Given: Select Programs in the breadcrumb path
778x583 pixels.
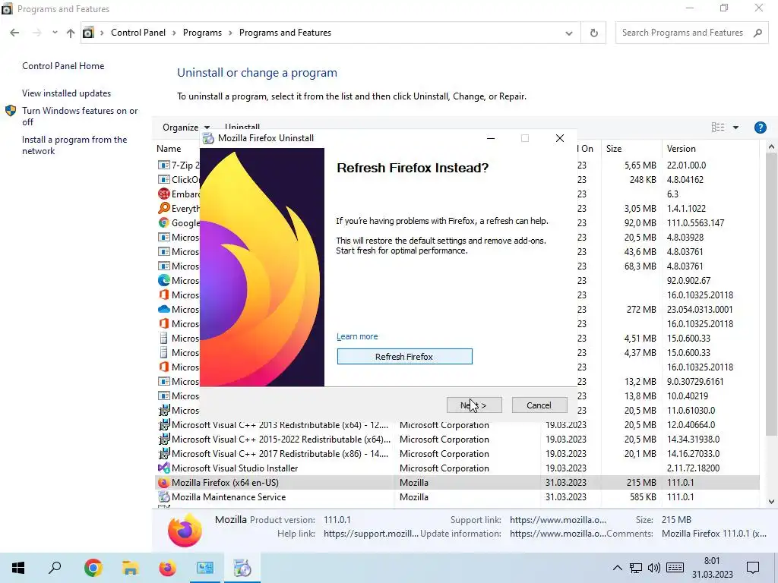Looking at the screenshot, I should pyautogui.click(x=202, y=33).
